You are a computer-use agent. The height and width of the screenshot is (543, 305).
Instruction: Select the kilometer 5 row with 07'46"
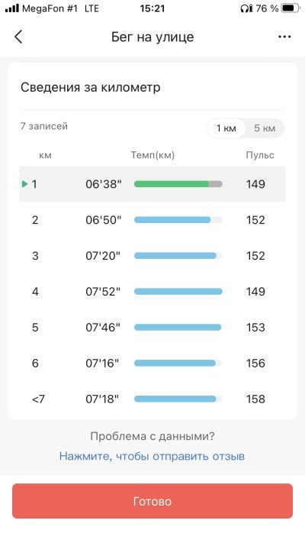coord(152,328)
